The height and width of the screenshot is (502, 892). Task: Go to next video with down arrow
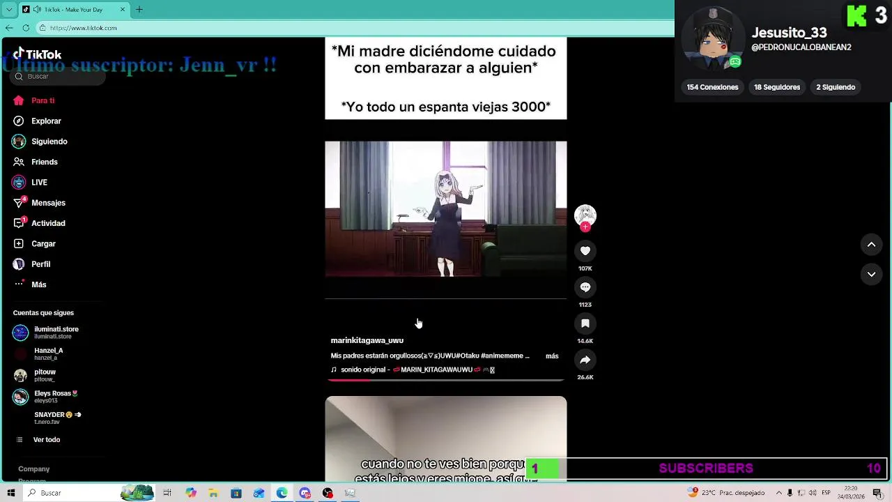tap(871, 274)
